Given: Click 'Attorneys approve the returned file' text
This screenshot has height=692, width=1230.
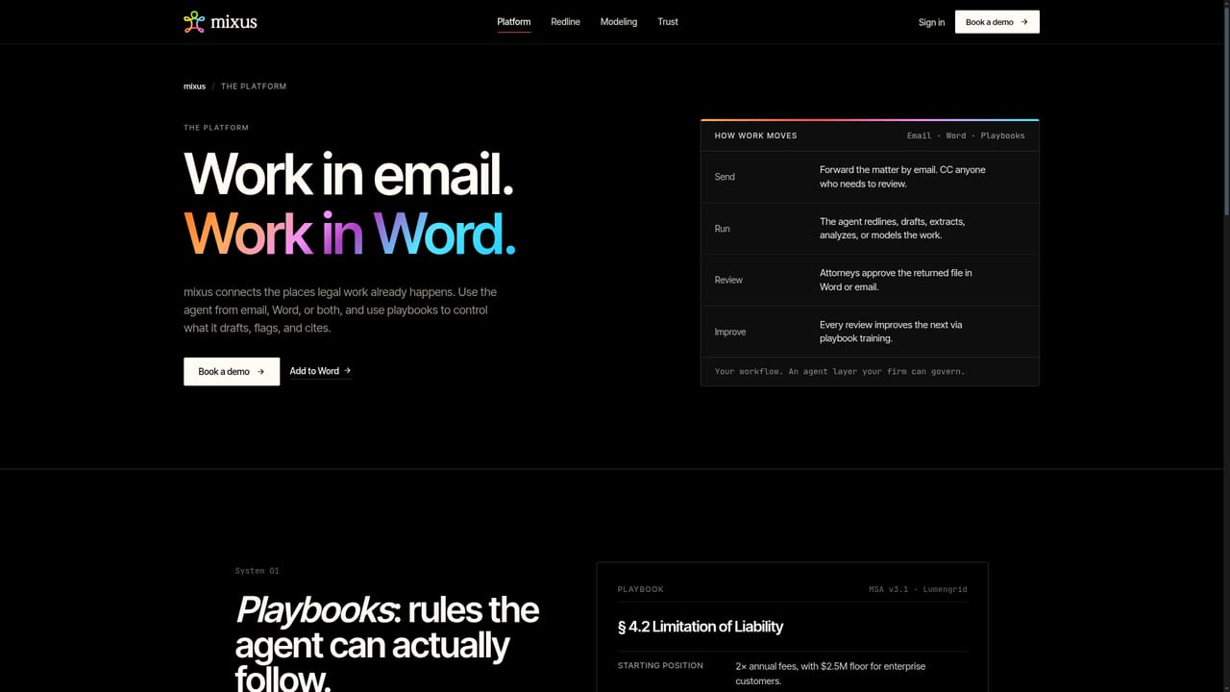Looking at the screenshot, I should [x=896, y=280].
